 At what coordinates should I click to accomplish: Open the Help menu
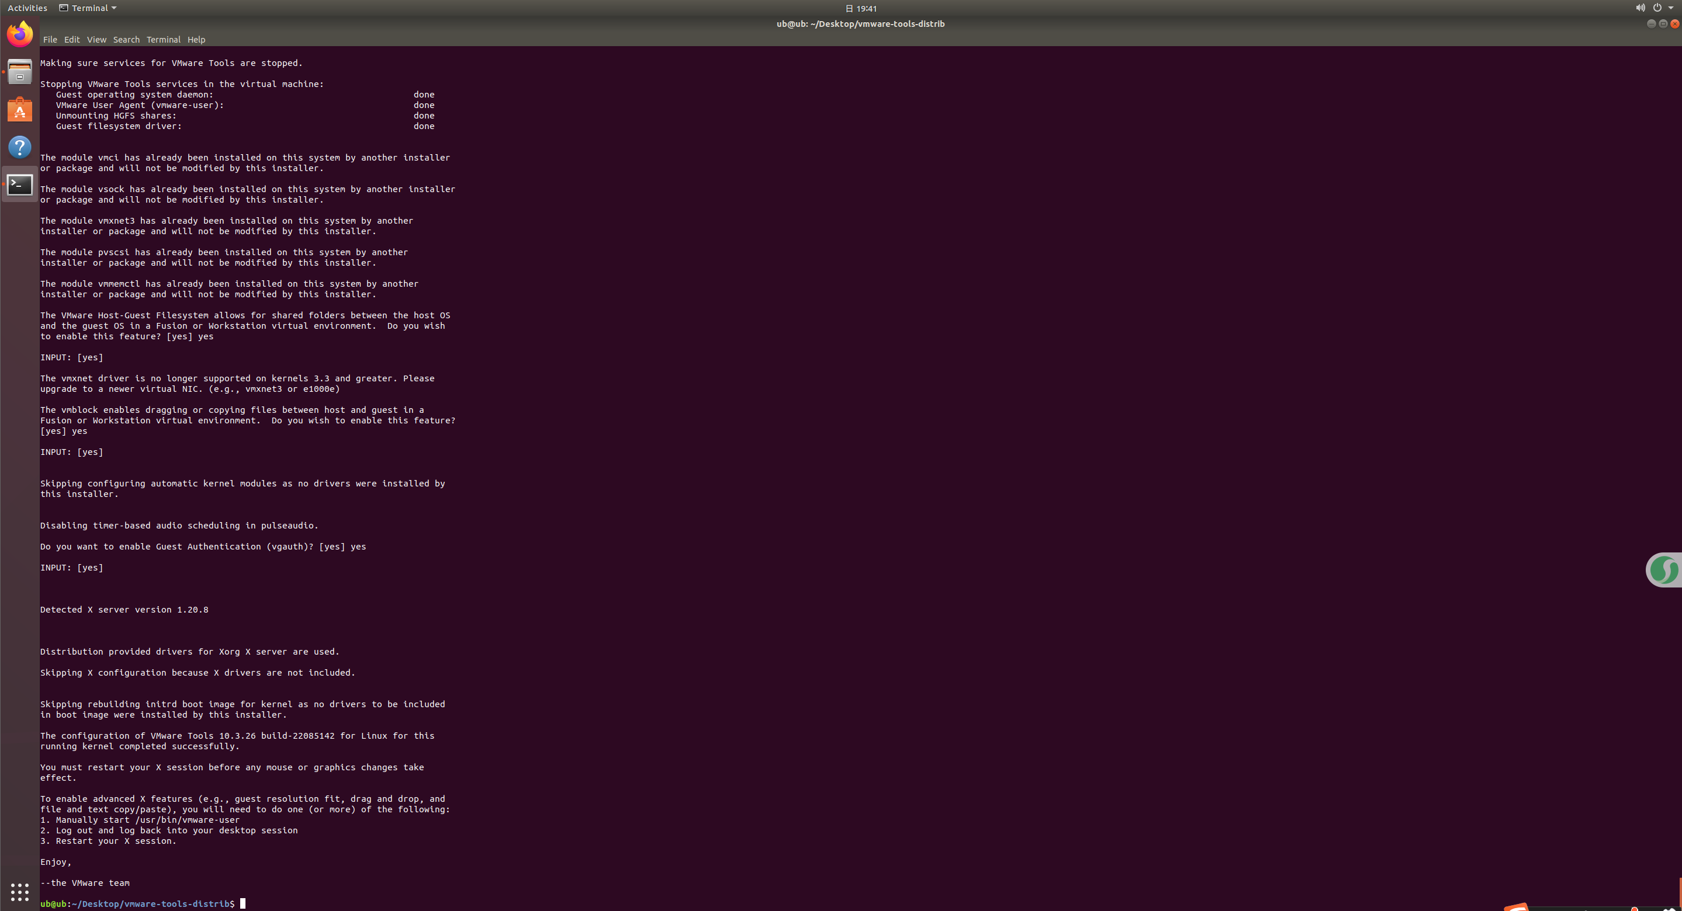click(x=196, y=40)
